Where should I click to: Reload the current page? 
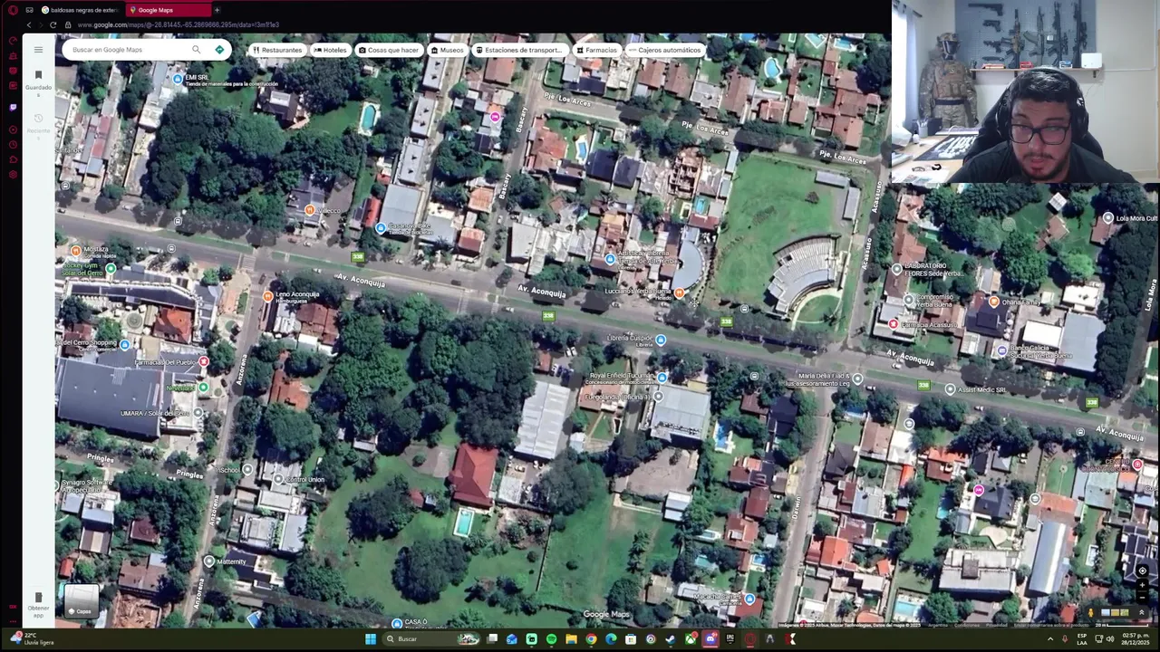coord(53,24)
